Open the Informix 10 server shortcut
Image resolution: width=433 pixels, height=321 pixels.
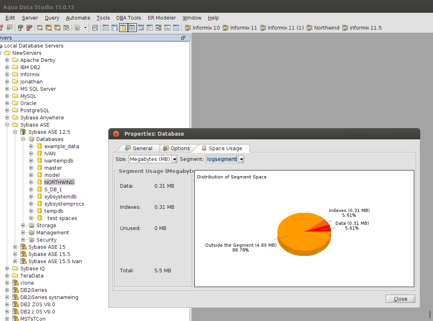click(x=202, y=28)
